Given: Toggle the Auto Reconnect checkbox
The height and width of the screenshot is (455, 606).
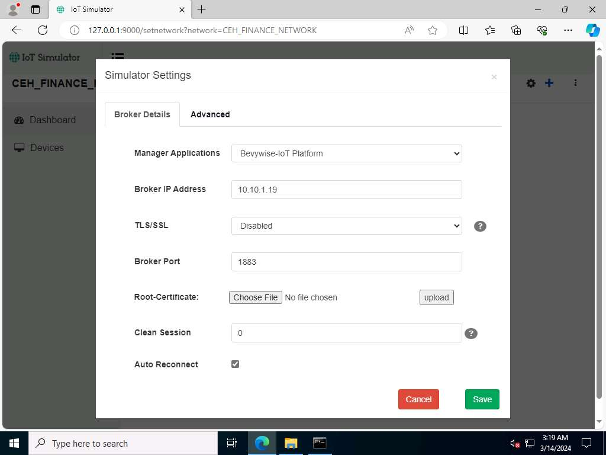Looking at the screenshot, I should click(235, 364).
